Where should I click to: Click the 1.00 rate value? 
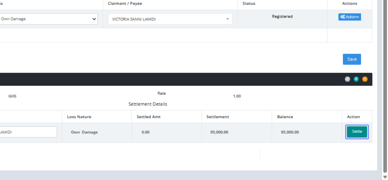[237, 96]
